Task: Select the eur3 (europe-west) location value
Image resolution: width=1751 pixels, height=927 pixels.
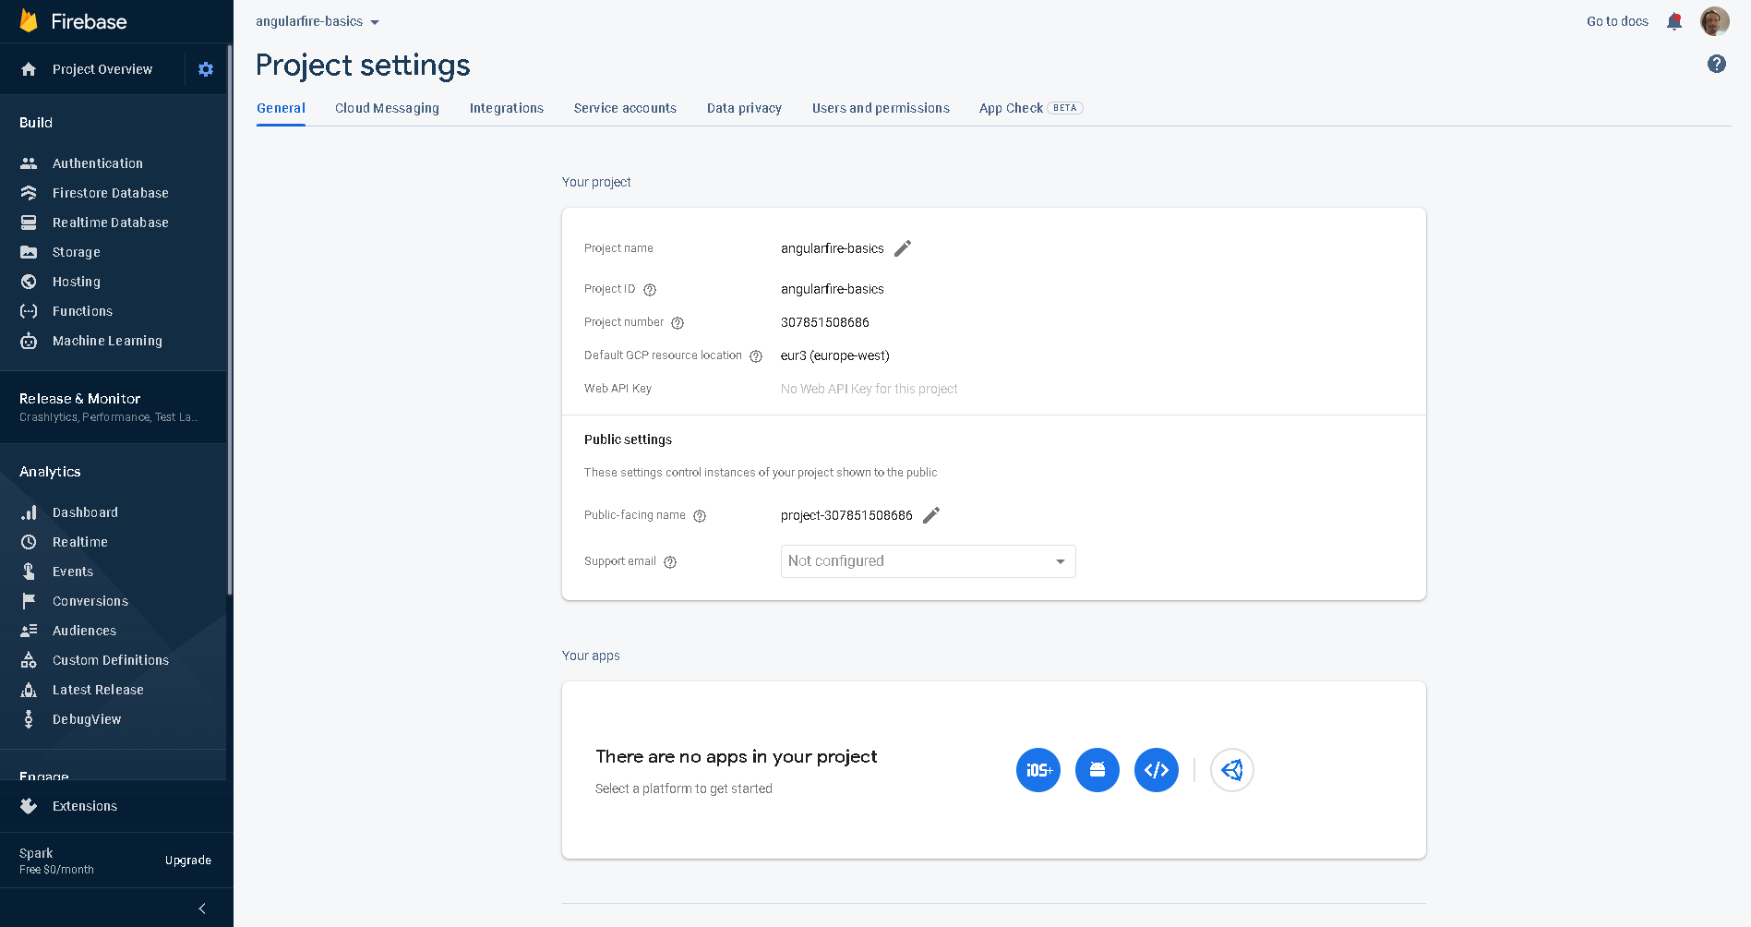Action: pos(835,355)
